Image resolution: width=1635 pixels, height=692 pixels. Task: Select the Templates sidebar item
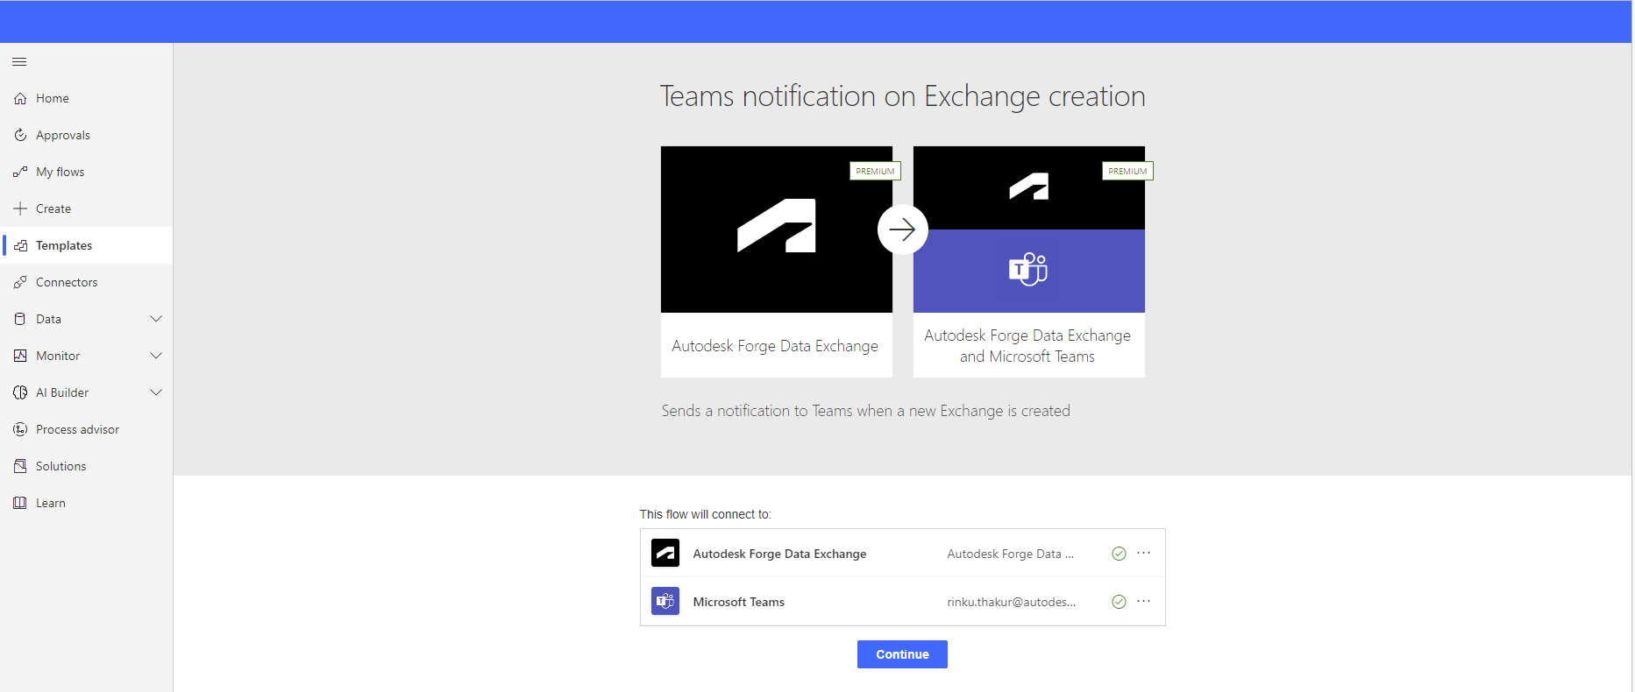point(86,245)
